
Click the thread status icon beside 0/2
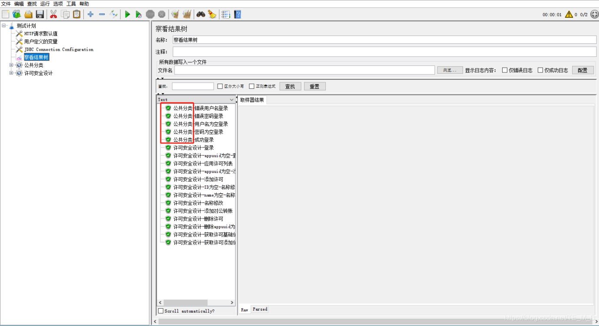[594, 14]
